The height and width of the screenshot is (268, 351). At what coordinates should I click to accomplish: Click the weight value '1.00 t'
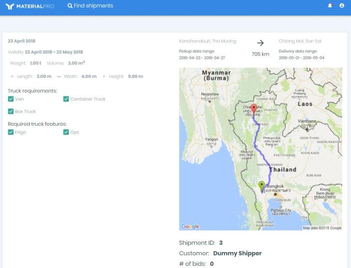tap(36, 63)
